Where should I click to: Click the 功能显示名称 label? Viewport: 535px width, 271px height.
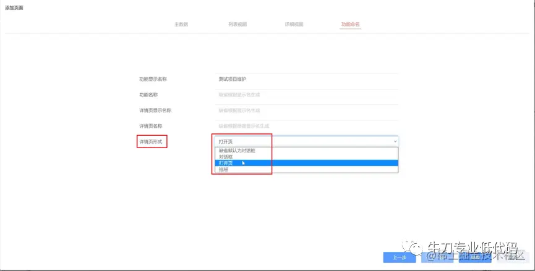pos(153,79)
